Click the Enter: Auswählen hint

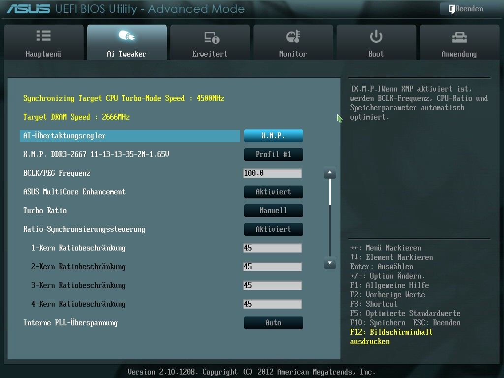point(382,267)
